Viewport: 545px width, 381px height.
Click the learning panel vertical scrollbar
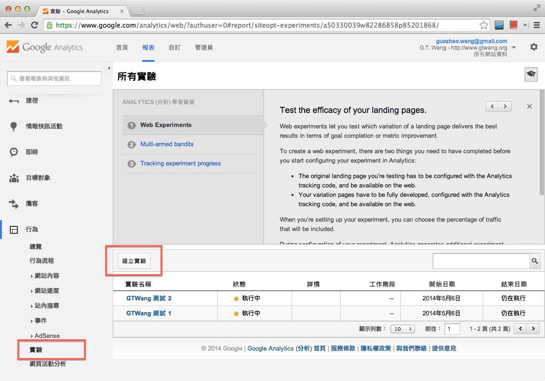542,141
